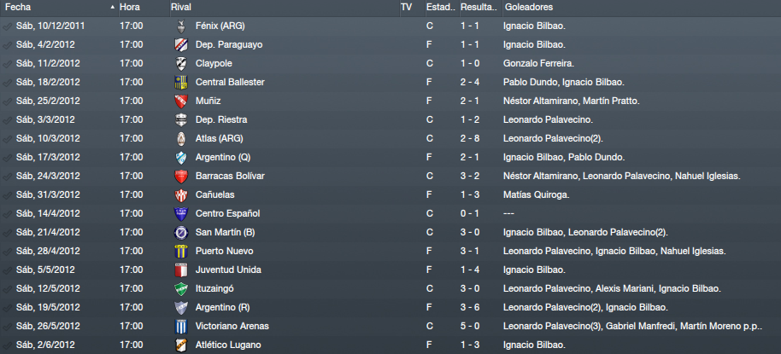Image resolution: width=781 pixels, height=354 pixels.
Task: Select the 5 - 0 result row
Action: 390,326
